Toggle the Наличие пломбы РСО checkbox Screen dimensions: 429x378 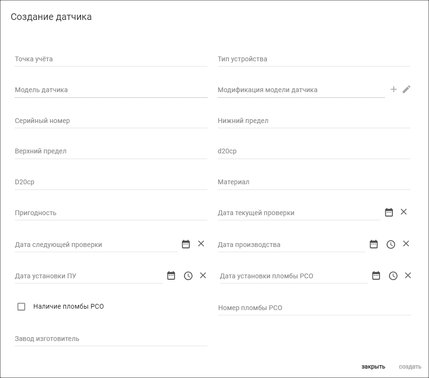pyautogui.click(x=21, y=306)
